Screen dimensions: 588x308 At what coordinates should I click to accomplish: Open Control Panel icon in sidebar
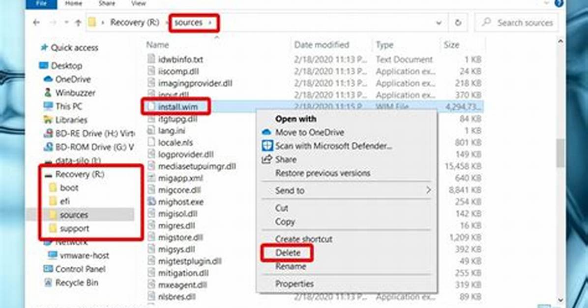coord(48,269)
